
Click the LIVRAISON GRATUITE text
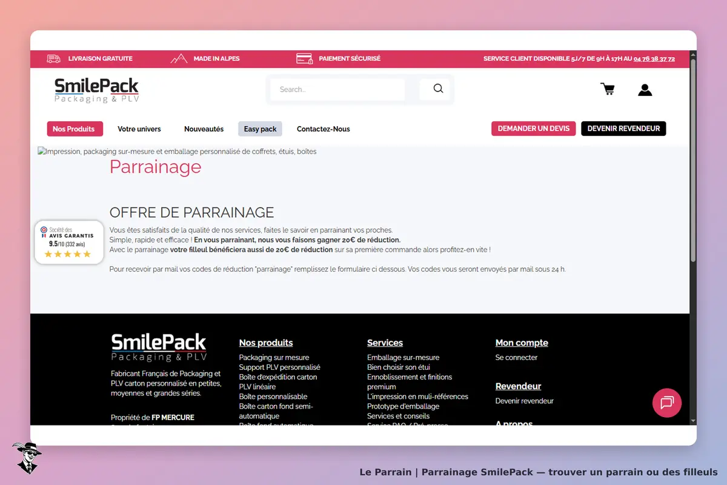[x=100, y=59]
